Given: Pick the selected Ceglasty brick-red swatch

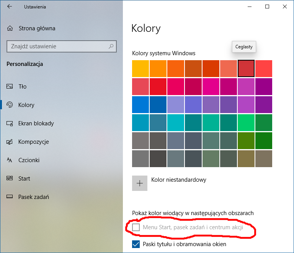Looking at the screenshot, I should coord(246,69).
